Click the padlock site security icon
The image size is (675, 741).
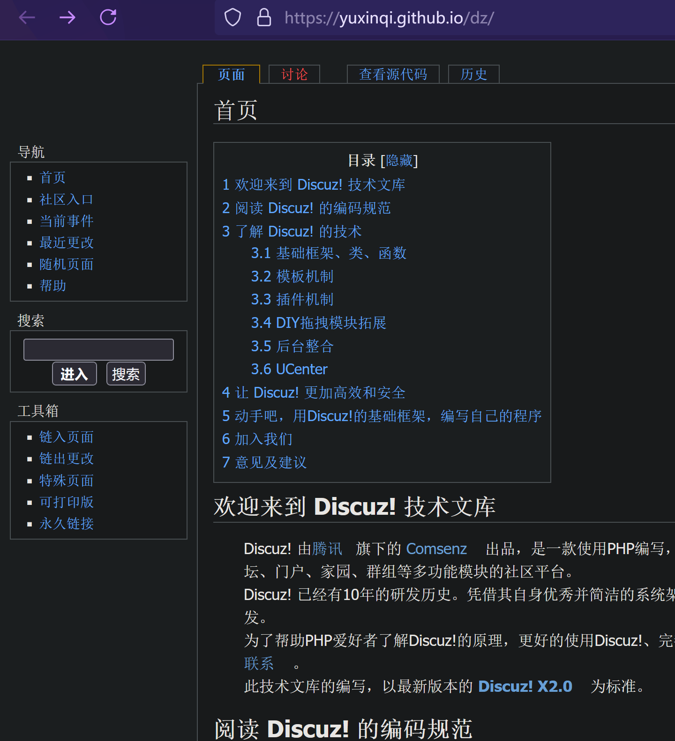pyautogui.click(x=264, y=17)
